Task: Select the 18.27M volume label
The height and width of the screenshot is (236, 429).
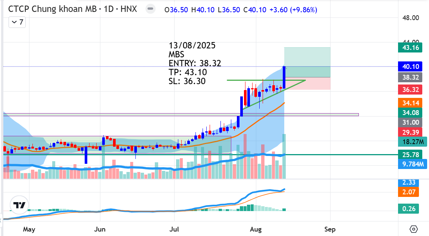Action: pos(412,142)
